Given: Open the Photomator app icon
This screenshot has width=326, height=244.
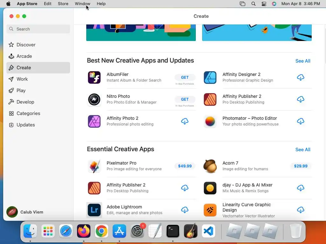Looking at the screenshot, I should [210, 121].
